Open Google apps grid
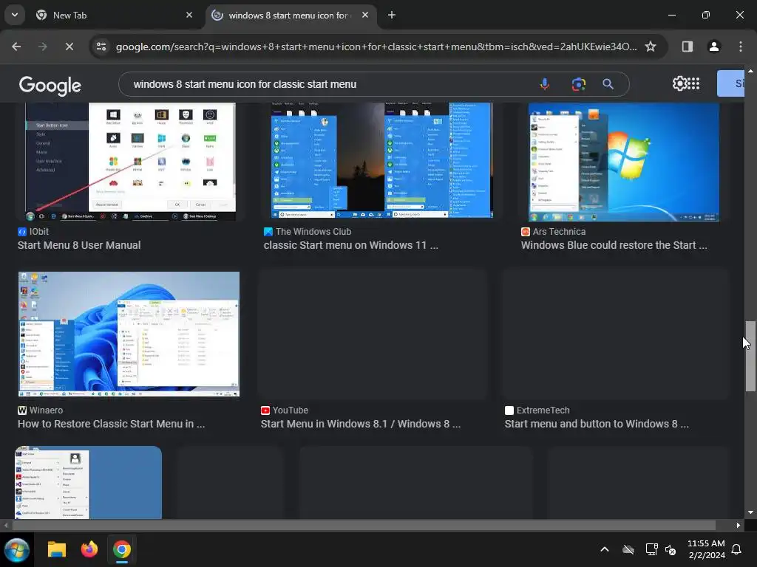 pyautogui.click(x=693, y=83)
